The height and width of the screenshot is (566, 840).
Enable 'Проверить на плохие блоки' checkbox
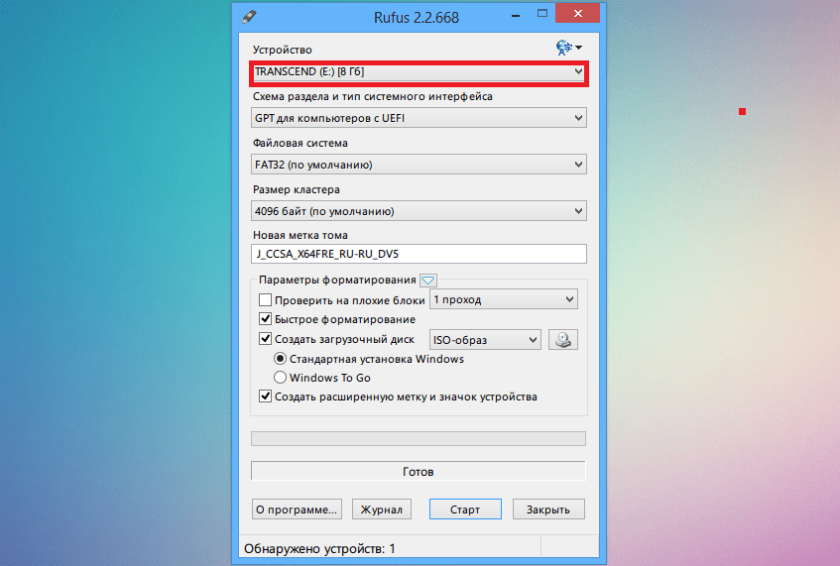[x=265, y=300]
